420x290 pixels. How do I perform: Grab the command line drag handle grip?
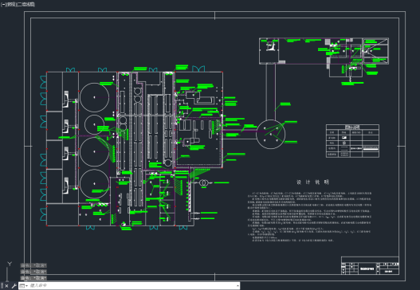(2, 286)
